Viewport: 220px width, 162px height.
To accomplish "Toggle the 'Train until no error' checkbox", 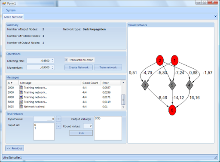I will click(66, 60).
